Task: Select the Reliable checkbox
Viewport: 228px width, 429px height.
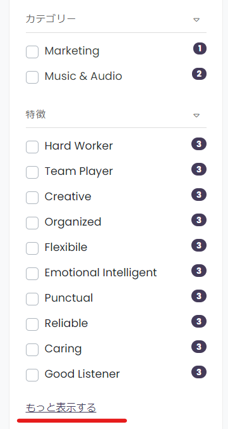Action: click(32, 324)
